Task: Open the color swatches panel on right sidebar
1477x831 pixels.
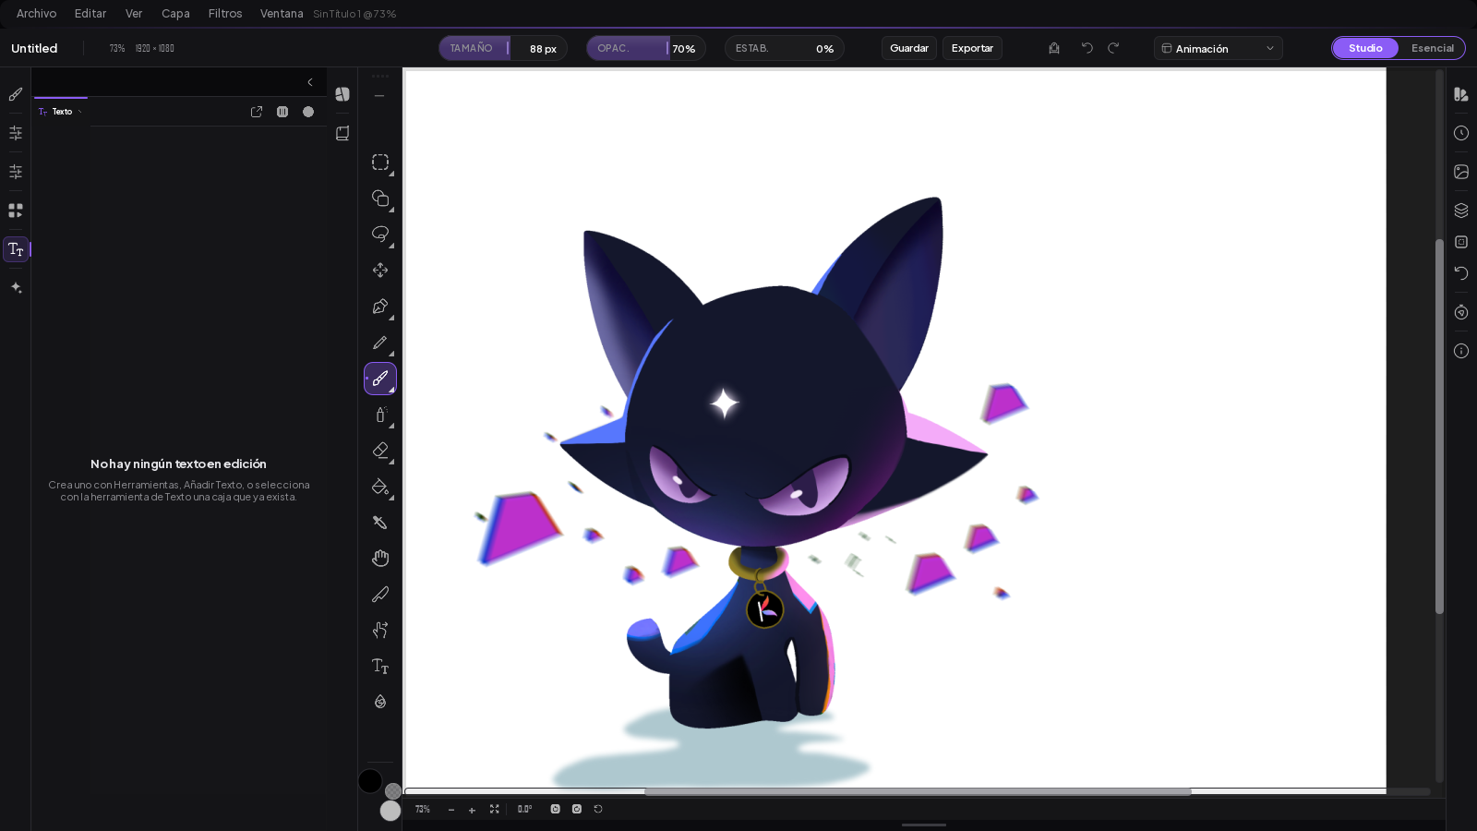Action: (x=1461, y=94)
